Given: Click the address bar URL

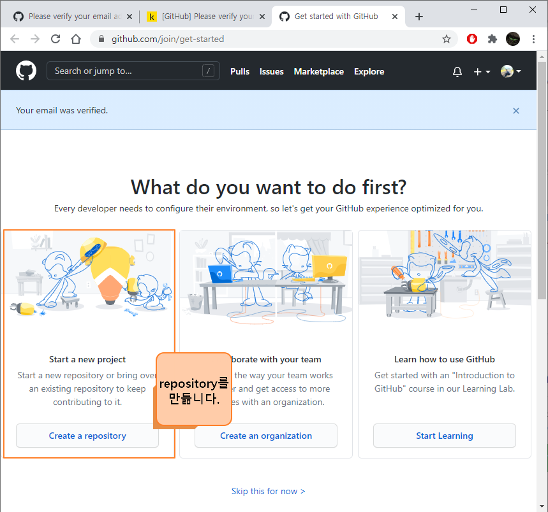Looking at the screenshot, I should (x=168, y=39).
